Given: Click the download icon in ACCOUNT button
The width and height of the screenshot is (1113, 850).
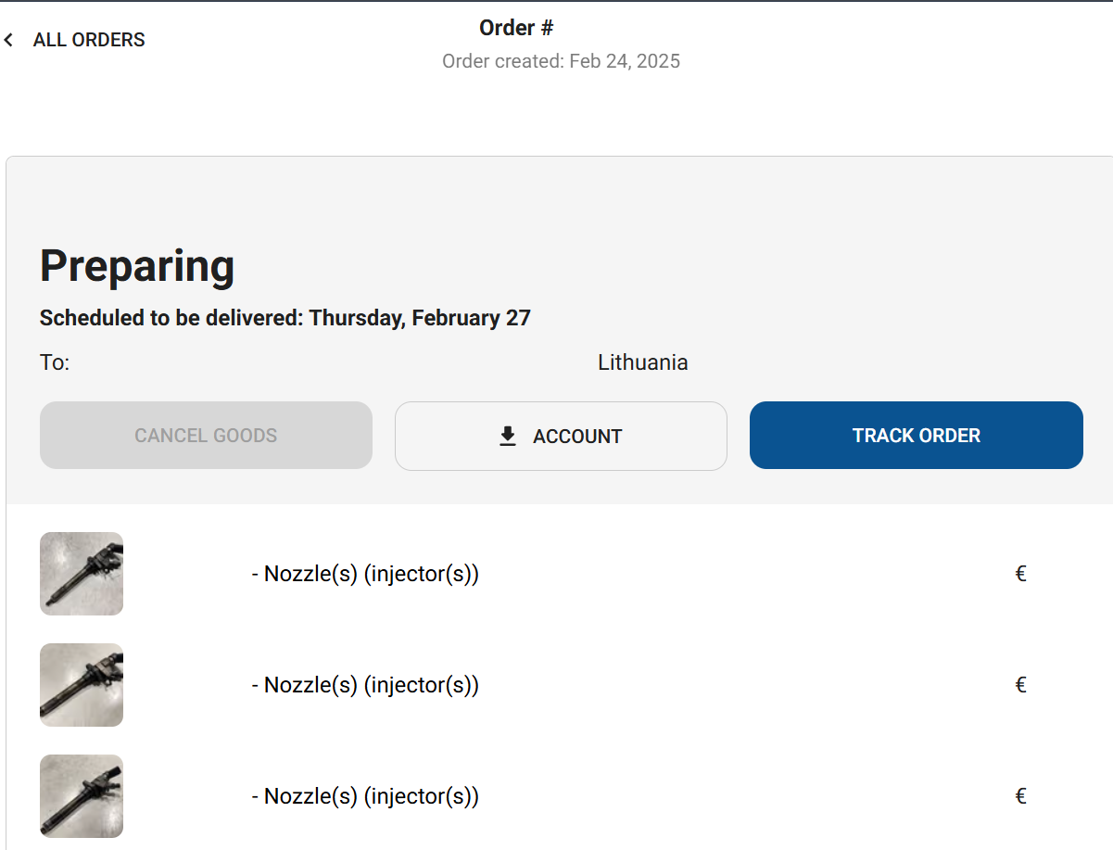Looking at the screenshot, I should point(508,436).
